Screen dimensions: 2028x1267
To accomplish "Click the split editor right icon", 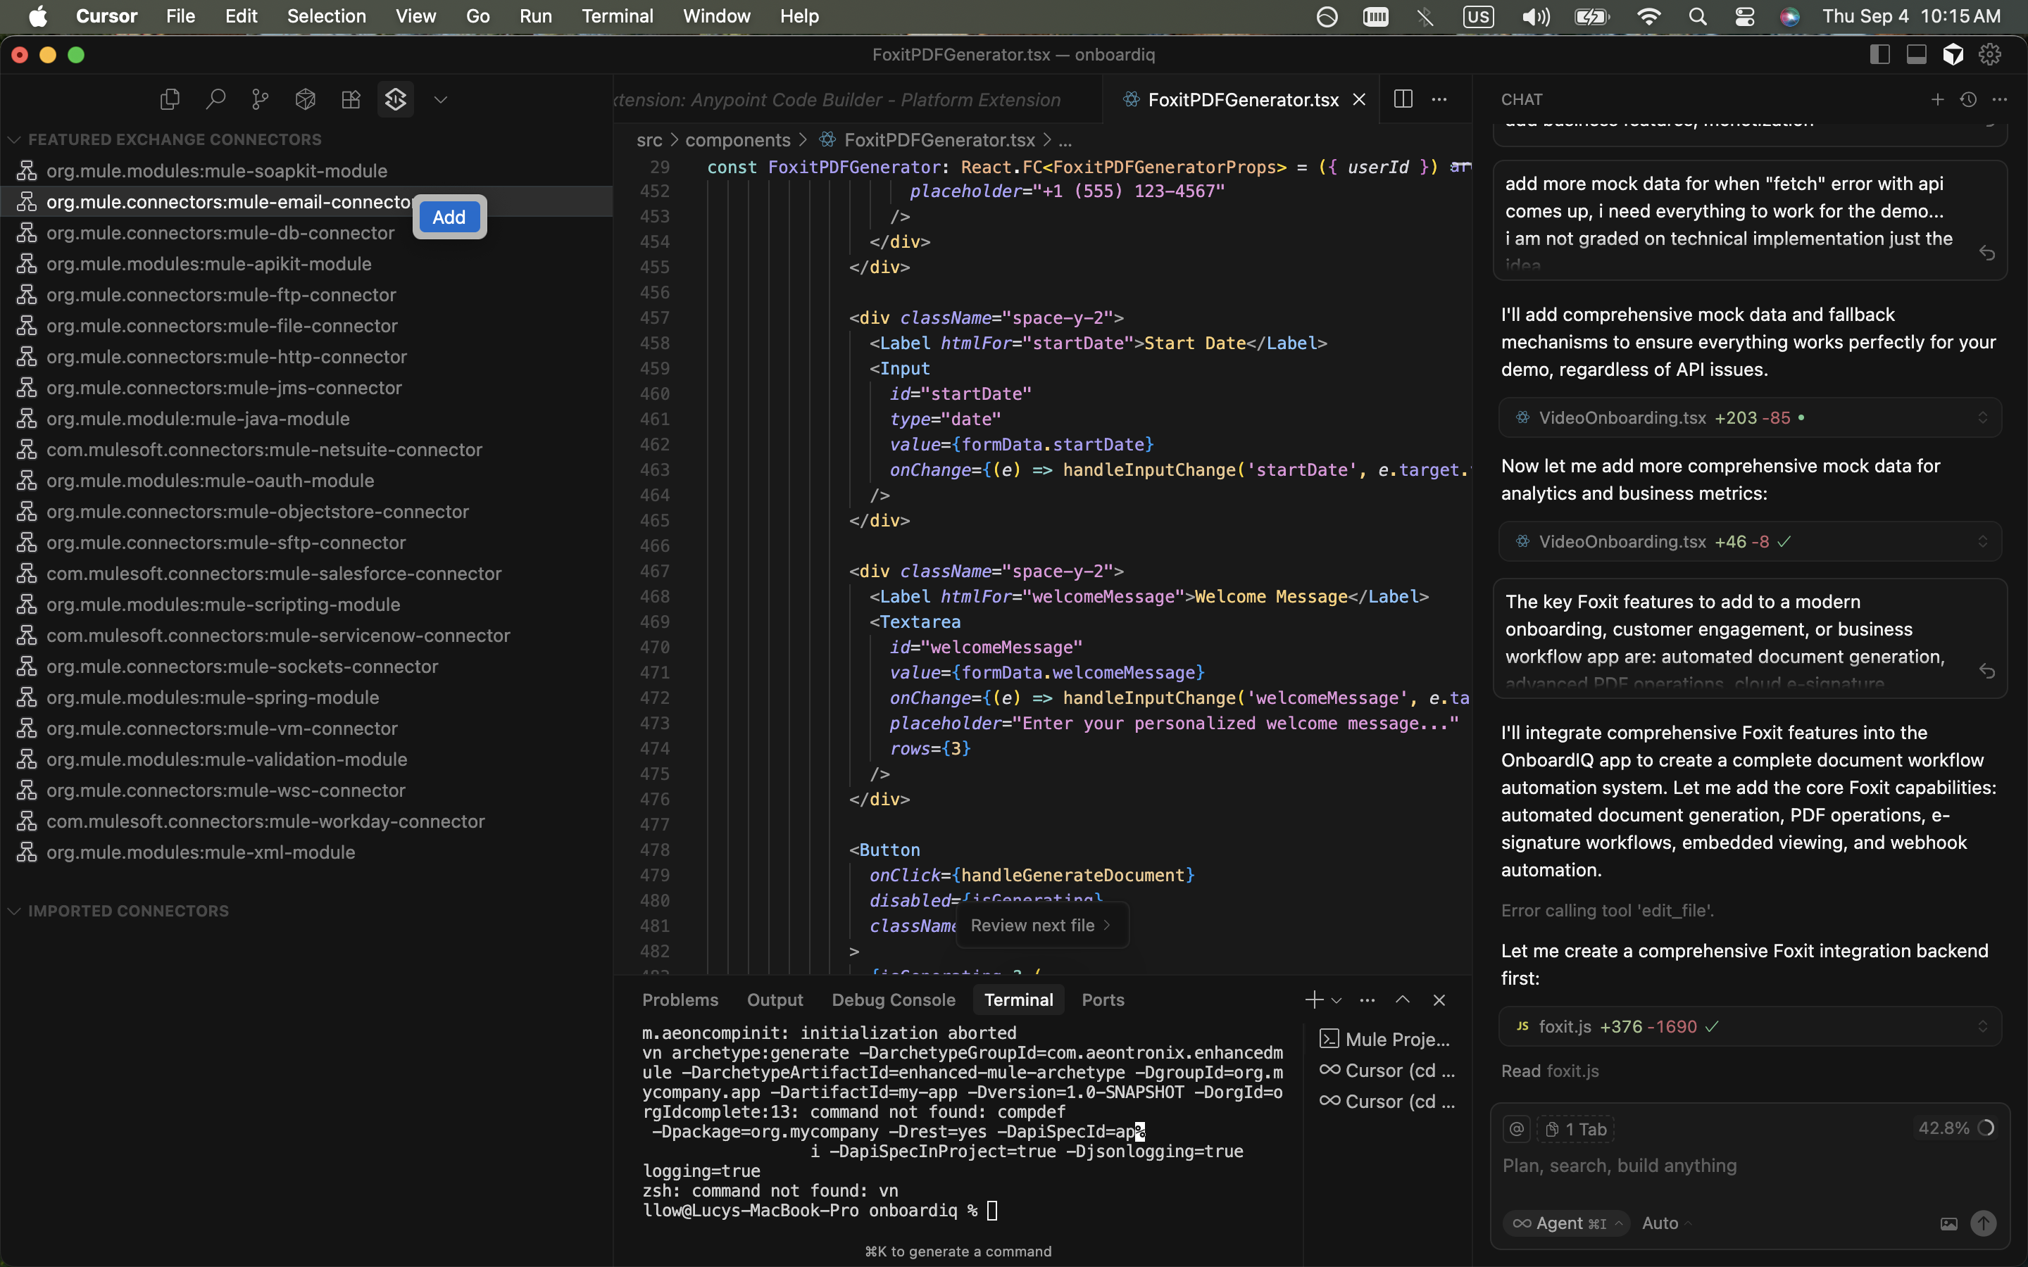I will click(1403, 99).
